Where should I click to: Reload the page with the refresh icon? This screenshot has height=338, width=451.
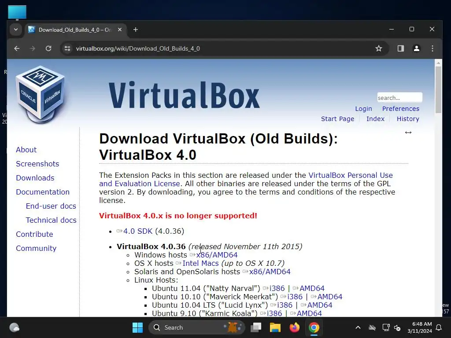tap(48, 48)
